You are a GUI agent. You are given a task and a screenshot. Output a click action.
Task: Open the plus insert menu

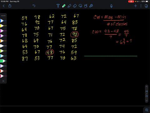pyautogui.click(x=136, y=6)
